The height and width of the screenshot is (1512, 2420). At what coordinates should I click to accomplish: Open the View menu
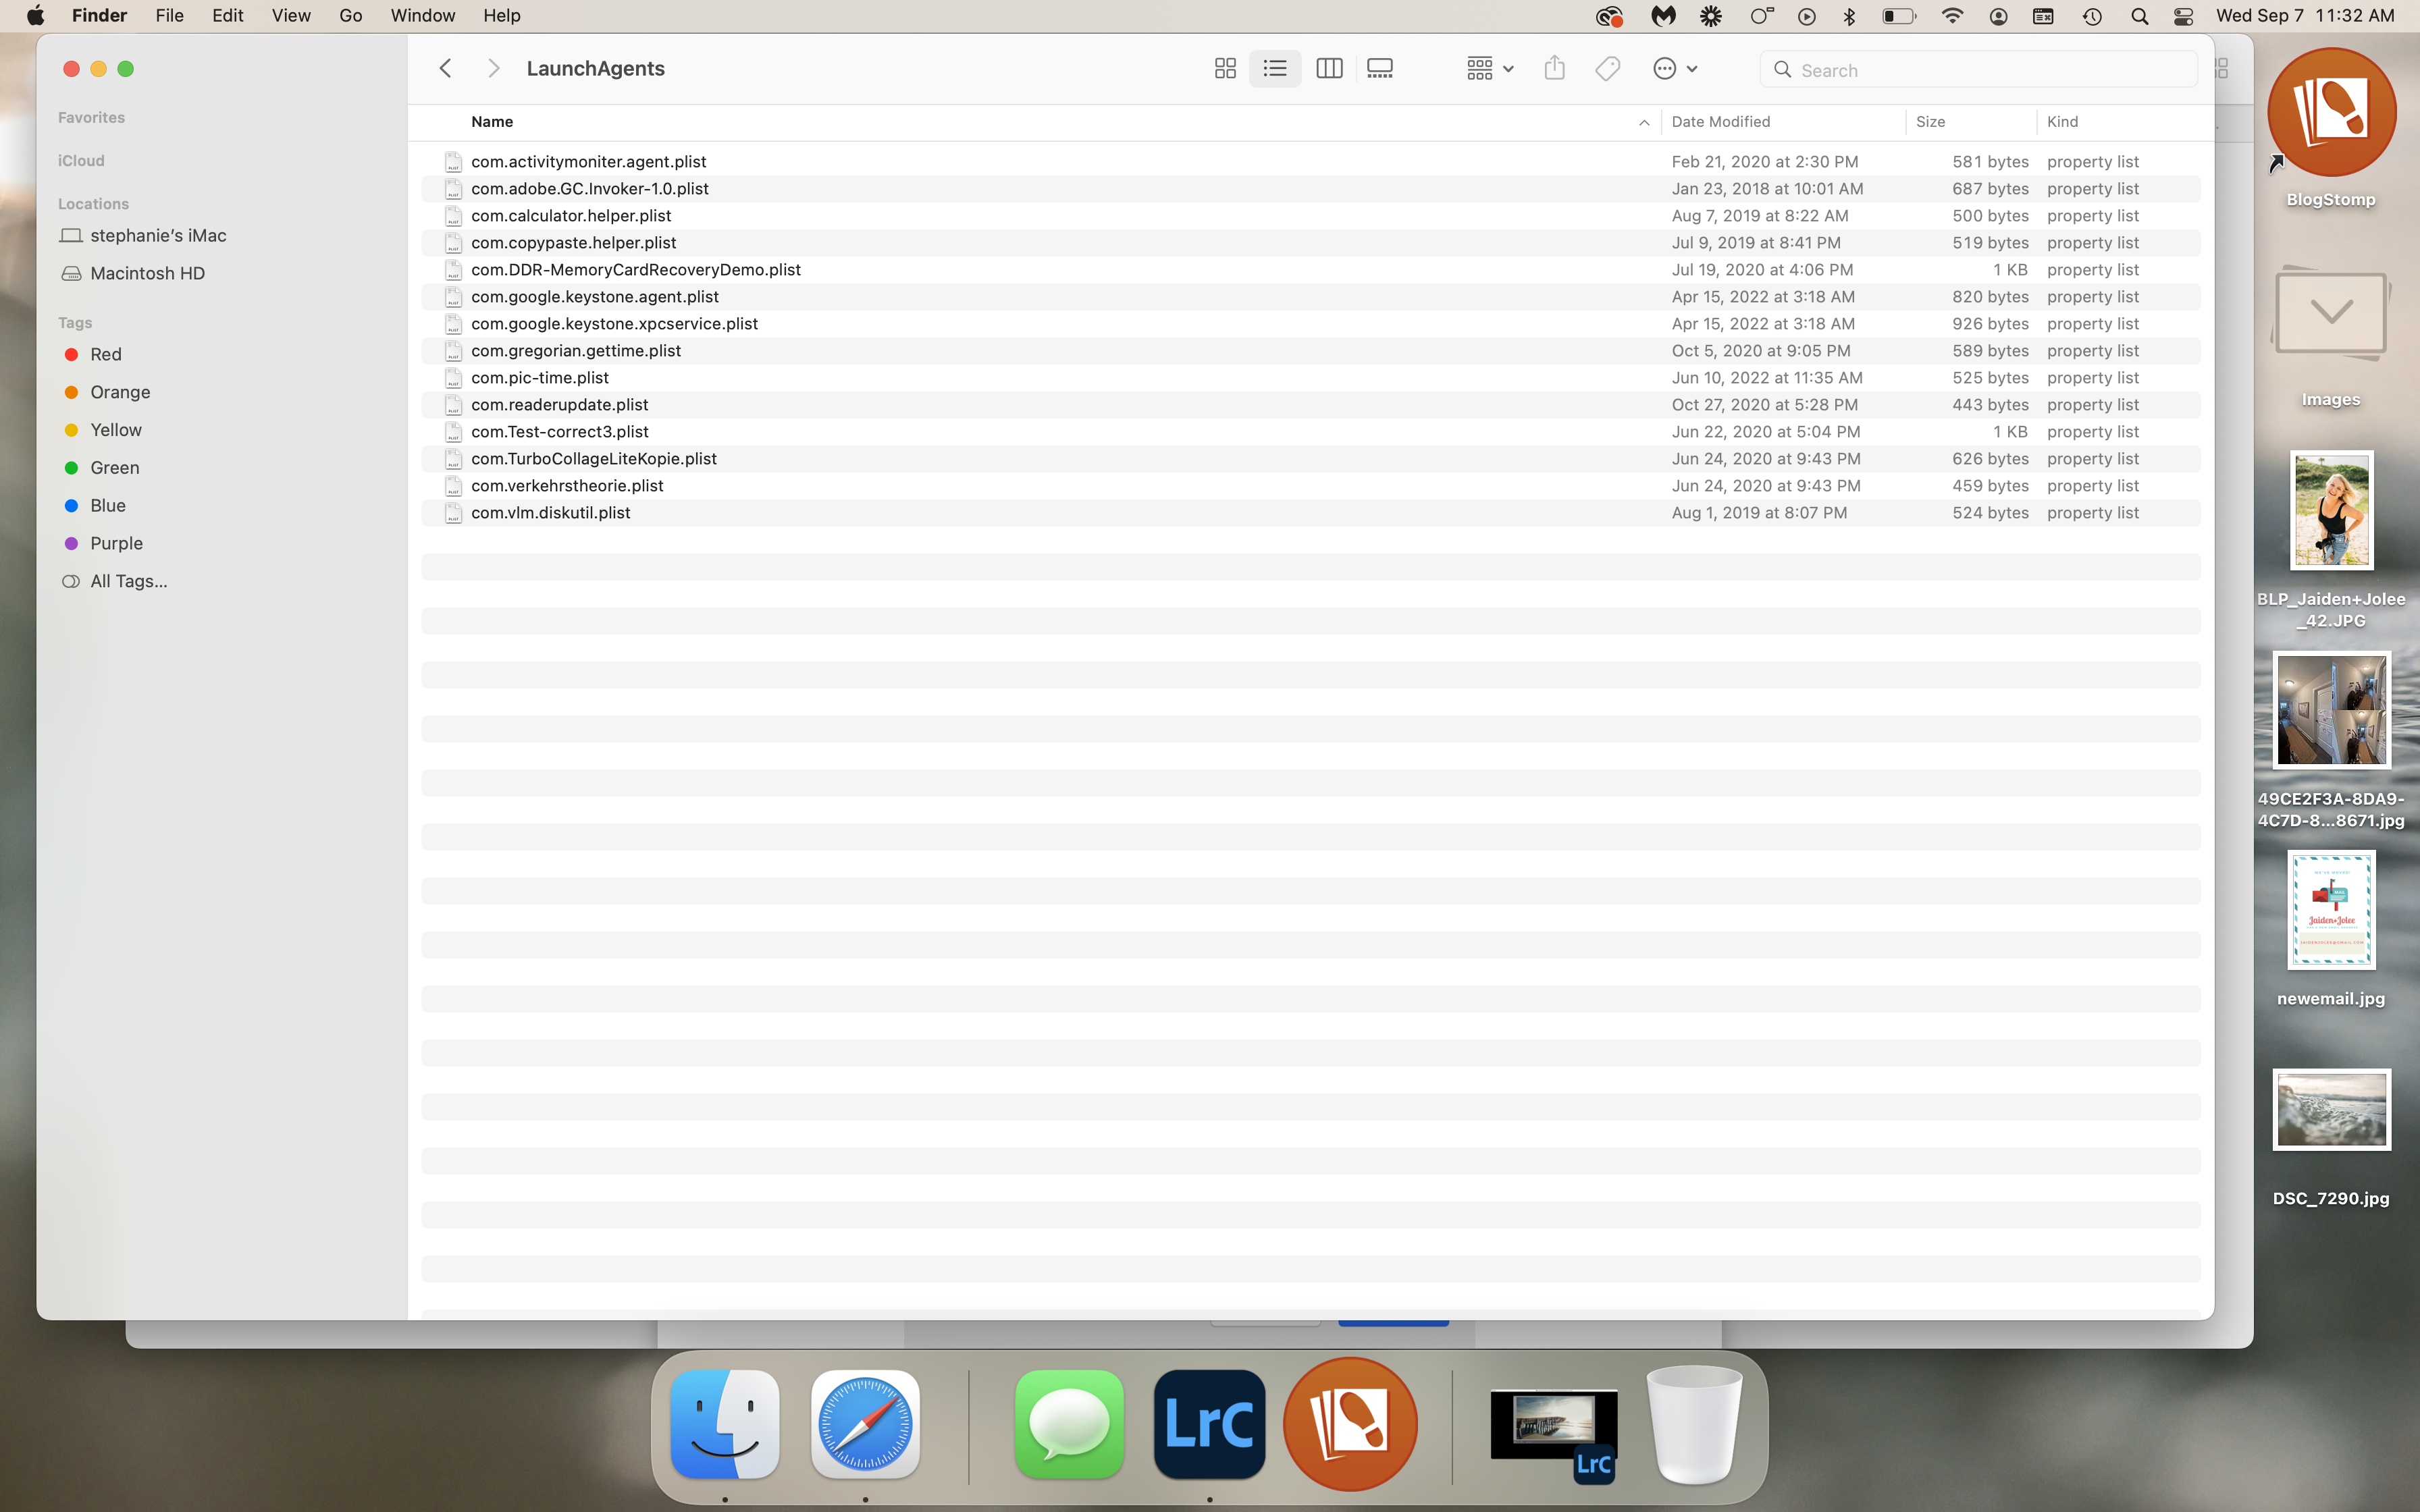[291, 16]
